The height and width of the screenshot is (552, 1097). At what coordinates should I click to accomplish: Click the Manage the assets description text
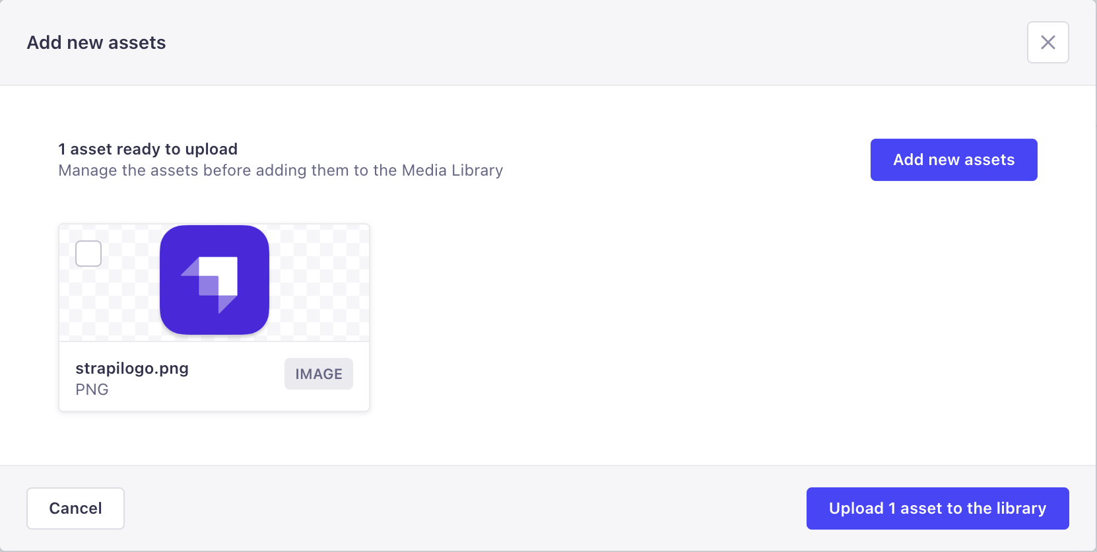[280, 170]
